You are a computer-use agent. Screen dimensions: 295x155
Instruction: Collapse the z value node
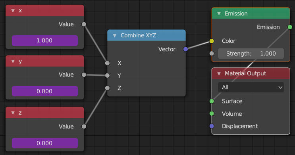(13, 113)
